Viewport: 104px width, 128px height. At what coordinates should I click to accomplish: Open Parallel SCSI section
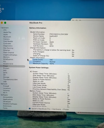(x=8, y=64)
